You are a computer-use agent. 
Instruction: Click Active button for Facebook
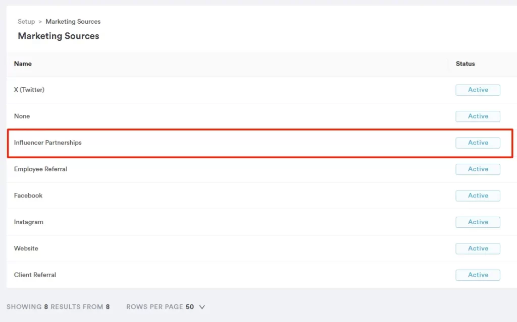478,196
